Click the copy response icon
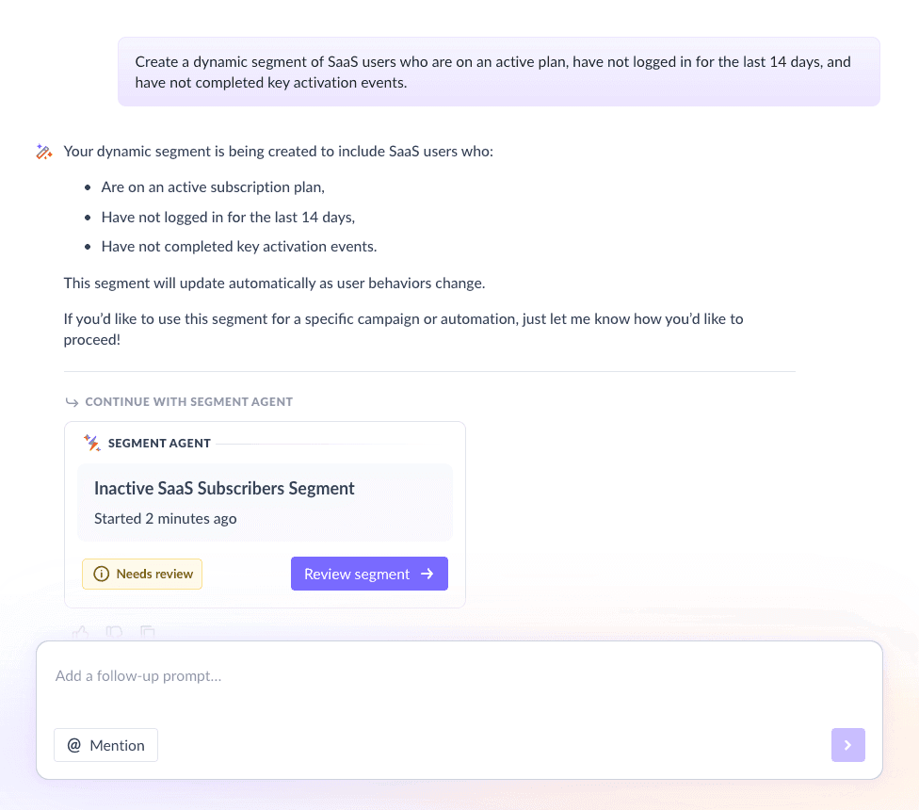The width and height of the screenshot is (919, 810). (x=148, y=633)
